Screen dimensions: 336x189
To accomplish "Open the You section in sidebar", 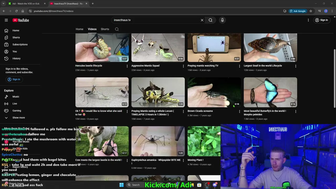I will coord(14,51).
